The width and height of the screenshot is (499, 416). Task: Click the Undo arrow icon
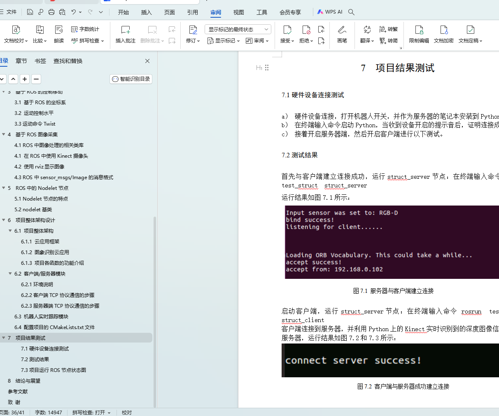[x=74, y=12]
